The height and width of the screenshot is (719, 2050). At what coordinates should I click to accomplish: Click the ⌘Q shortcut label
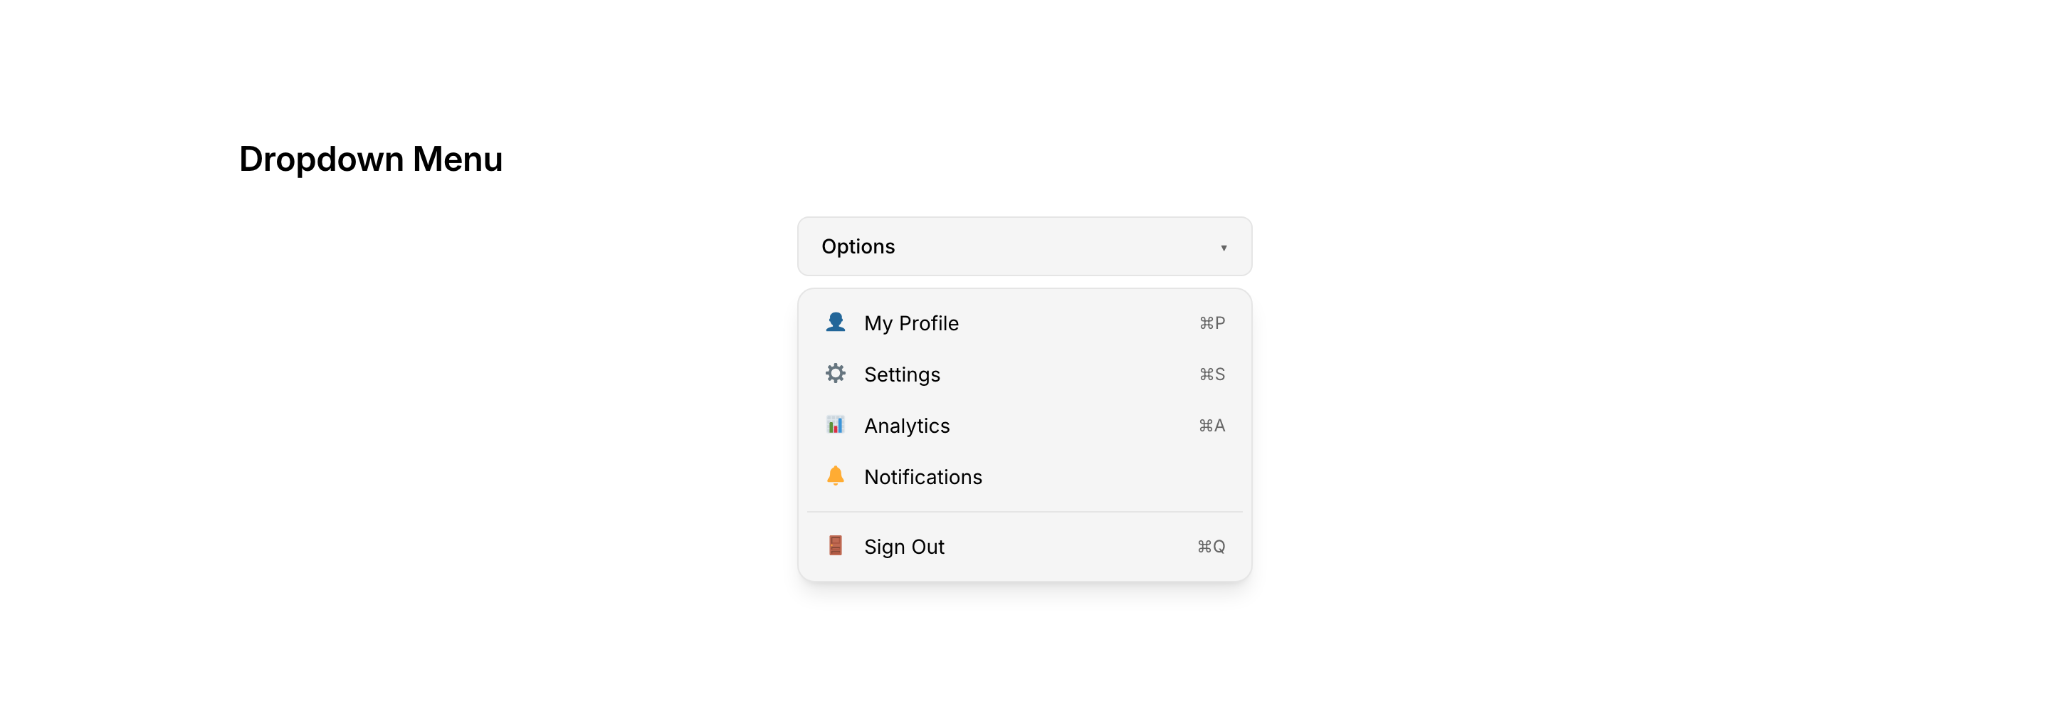(1210, 547)
